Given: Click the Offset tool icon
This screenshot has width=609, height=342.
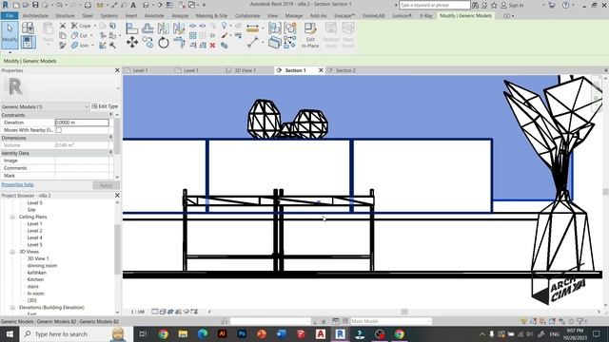Looking at the screenshot, I should pos(147,28).
